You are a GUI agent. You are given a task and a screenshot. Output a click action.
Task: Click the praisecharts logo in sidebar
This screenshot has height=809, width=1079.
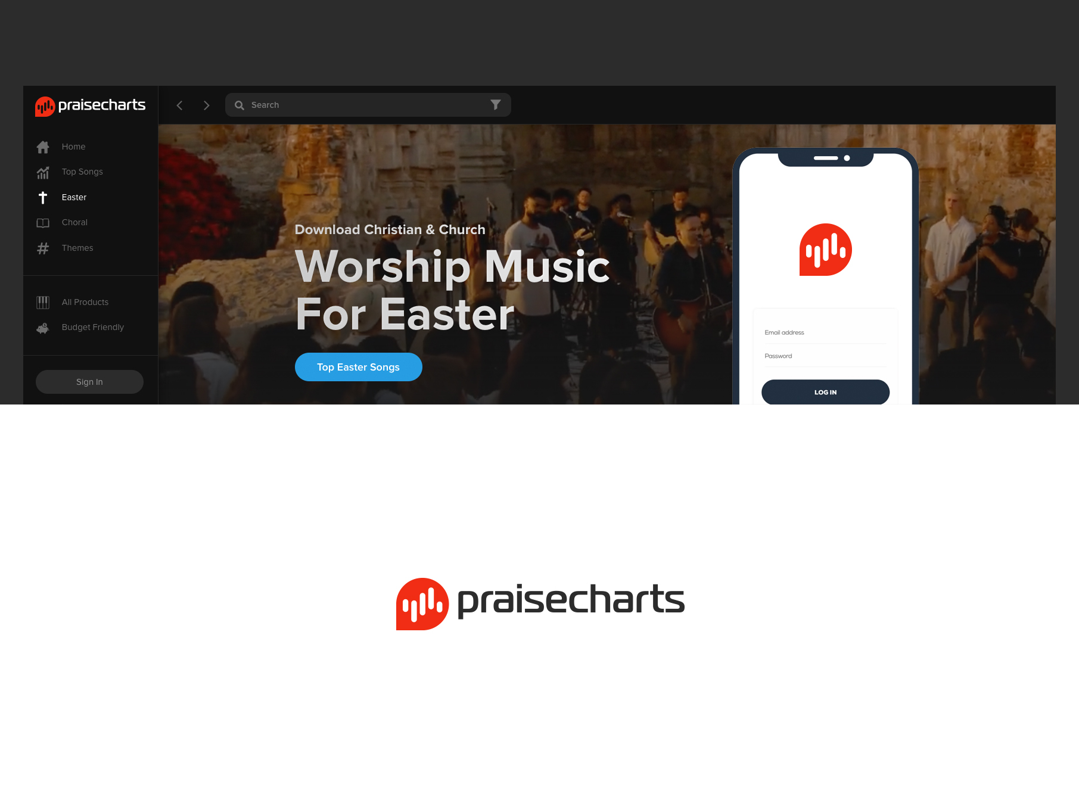(x=91, y=106)
